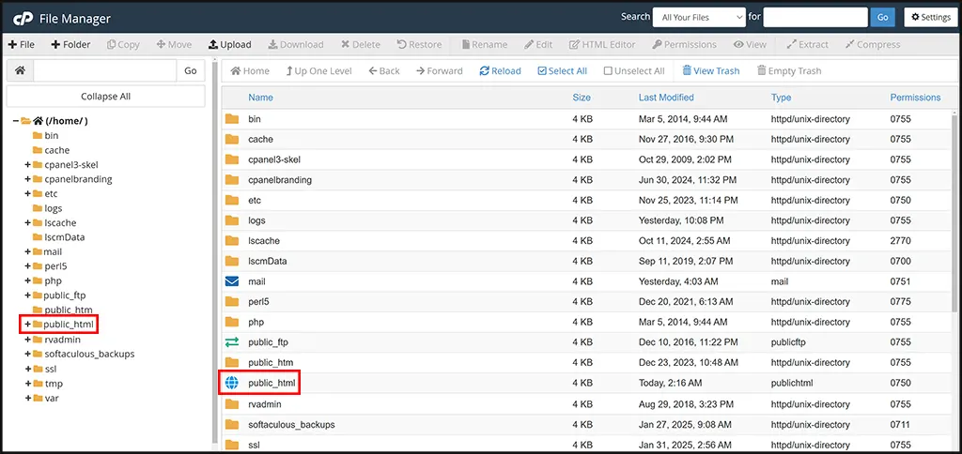
Task: Click the Restore toolbar icon
Action: (401, 45)
